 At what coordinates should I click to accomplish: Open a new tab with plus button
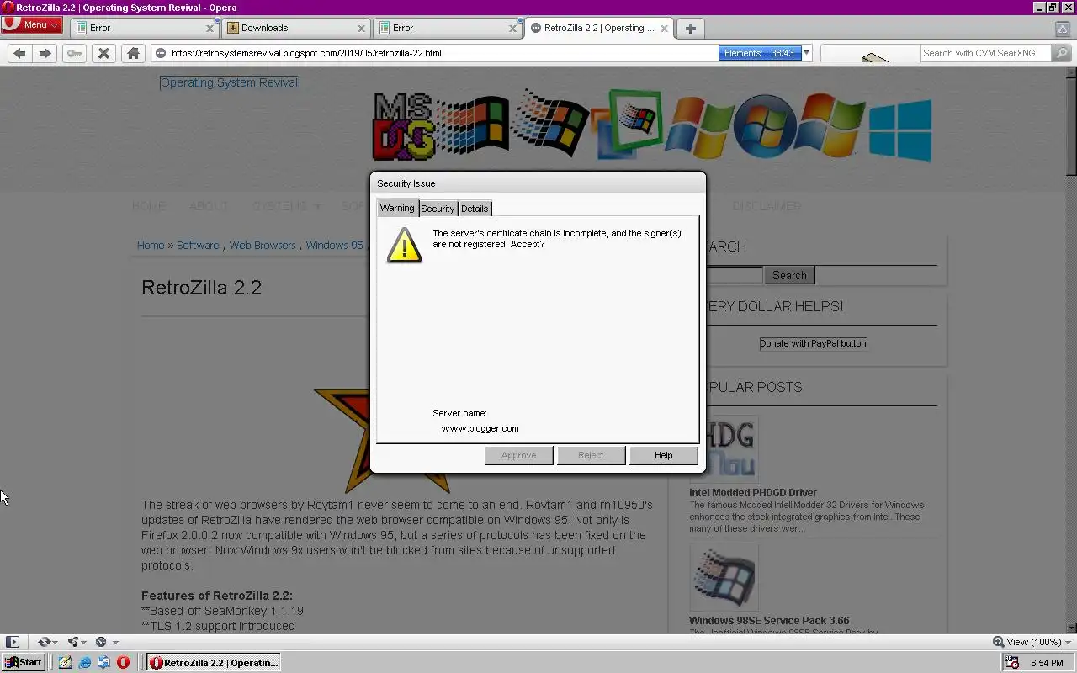690,28
